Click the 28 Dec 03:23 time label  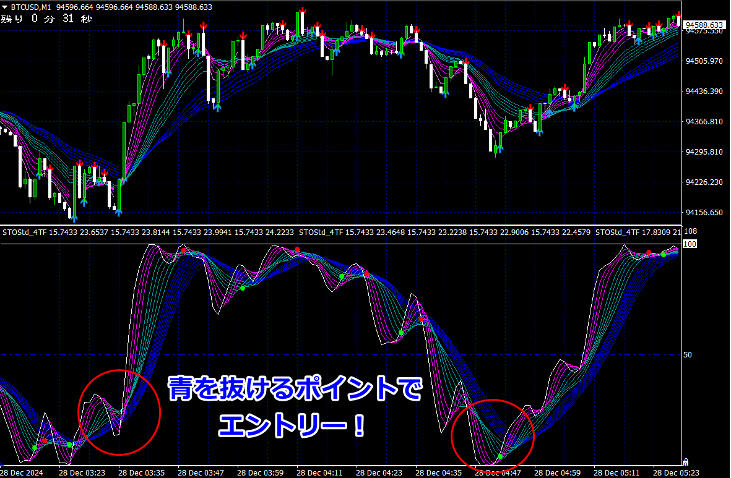pyautogui.click(x=82, y=472)
